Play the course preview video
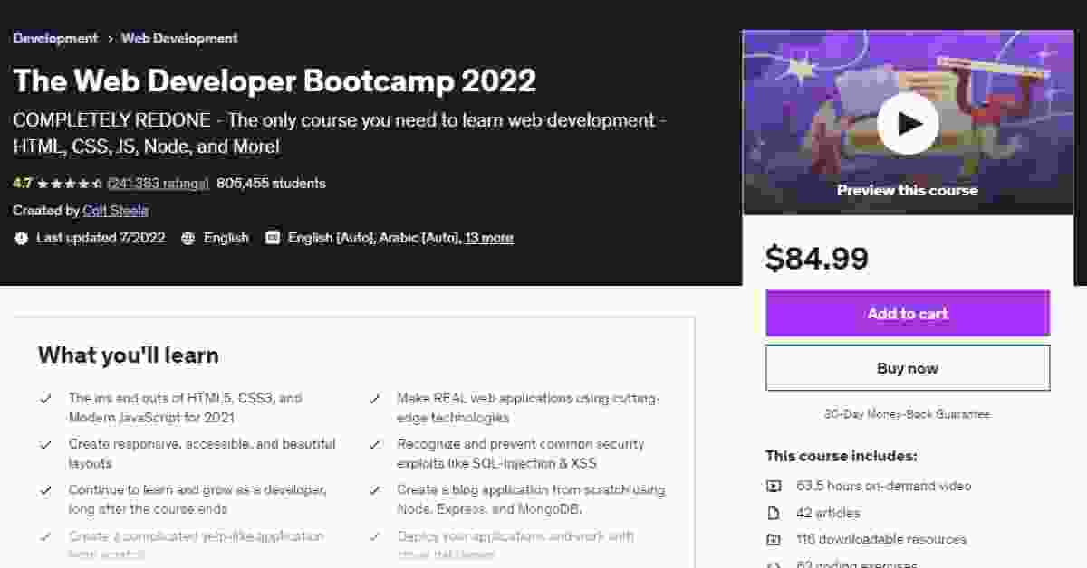Screen dimensions: 1087x568 (907, 124)
